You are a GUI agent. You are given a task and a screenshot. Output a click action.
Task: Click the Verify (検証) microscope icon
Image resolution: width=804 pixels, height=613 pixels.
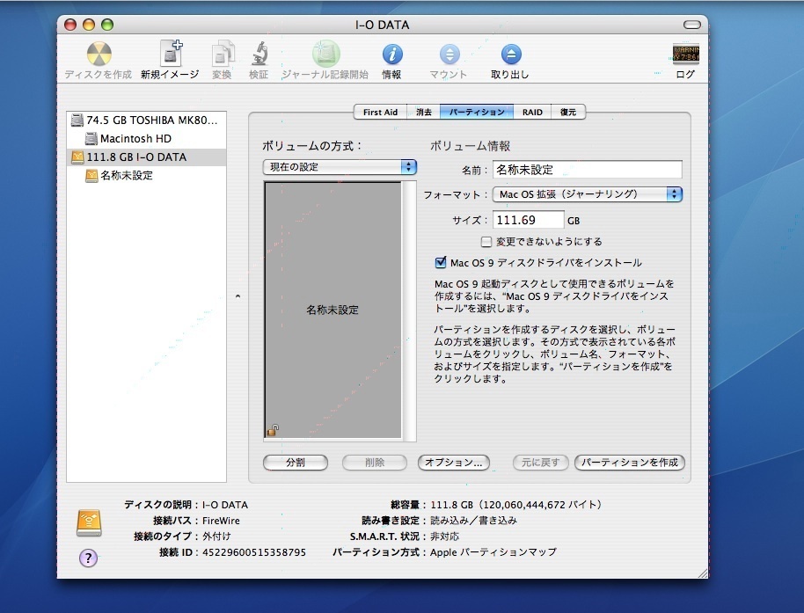point(259,54)
